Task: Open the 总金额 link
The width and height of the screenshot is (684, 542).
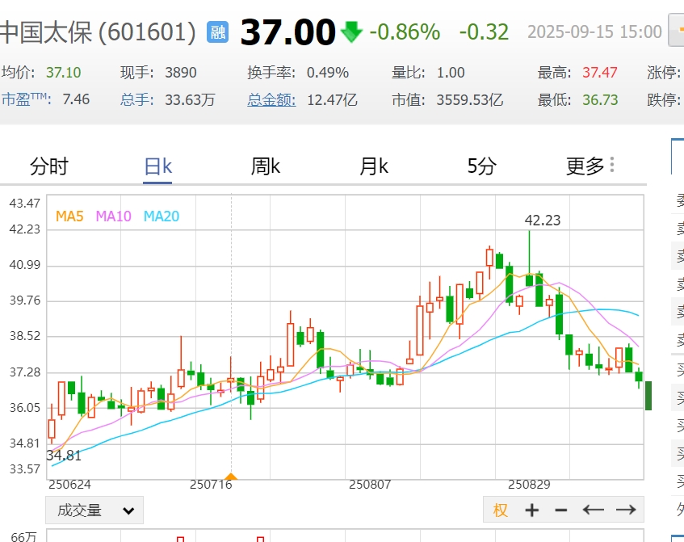Action: click(271, 100)
